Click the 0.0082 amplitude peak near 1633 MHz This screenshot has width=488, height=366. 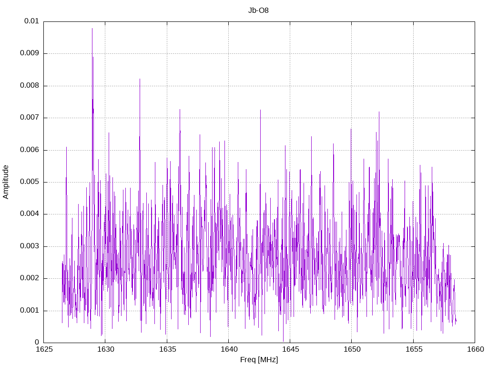point(140,79)
